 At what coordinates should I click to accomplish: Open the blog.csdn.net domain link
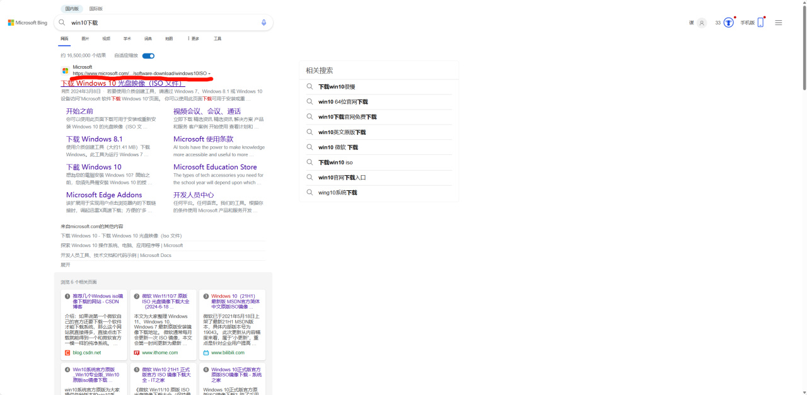[x=86, y=353]
